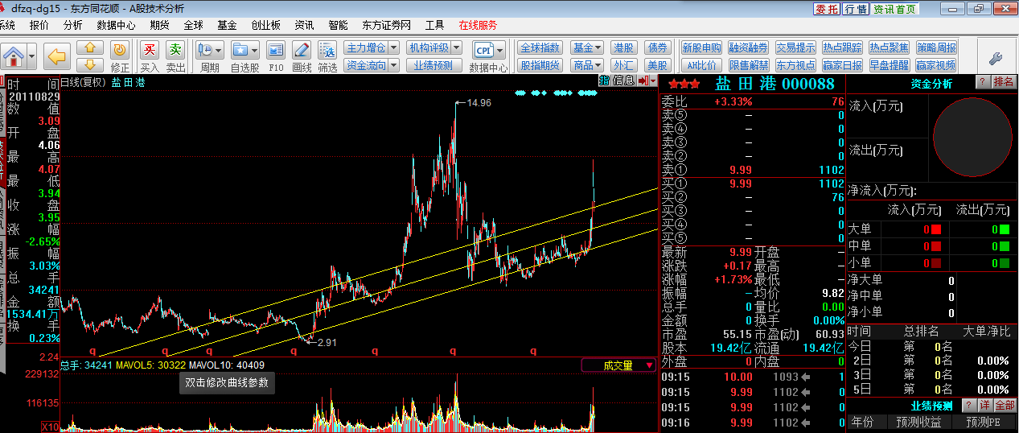Open the 数据中心 menu
1019x433 pixels.
(x=116, y=25)
